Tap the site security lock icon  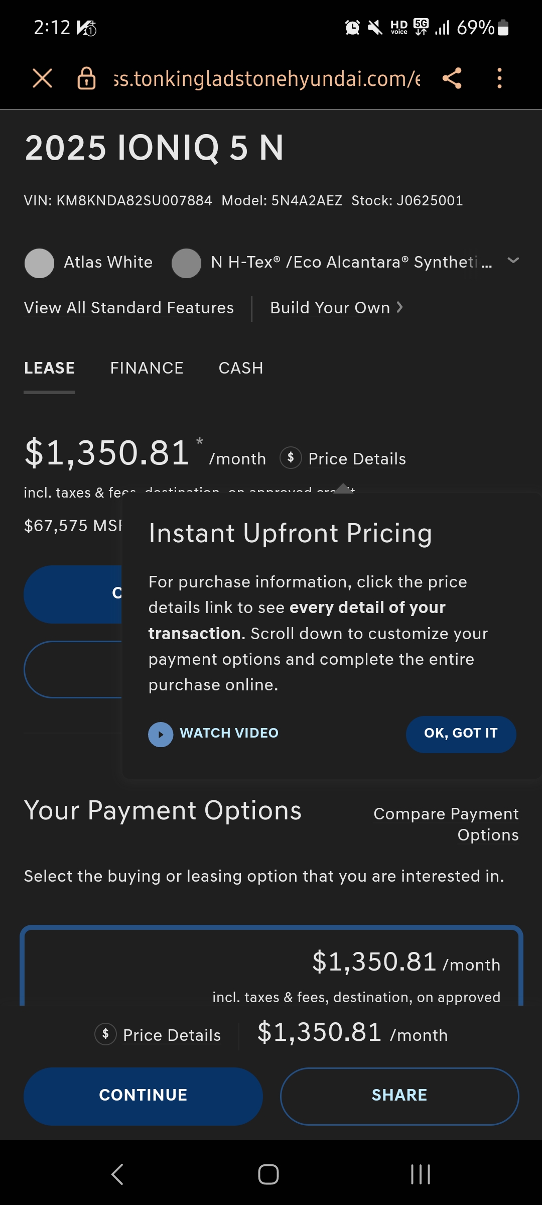(86, 78)
